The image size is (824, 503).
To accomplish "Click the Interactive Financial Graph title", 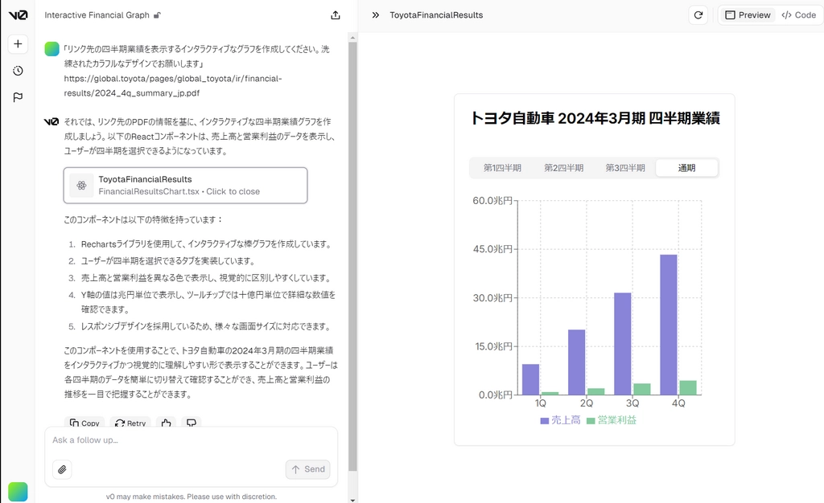I will click(97, 15).
